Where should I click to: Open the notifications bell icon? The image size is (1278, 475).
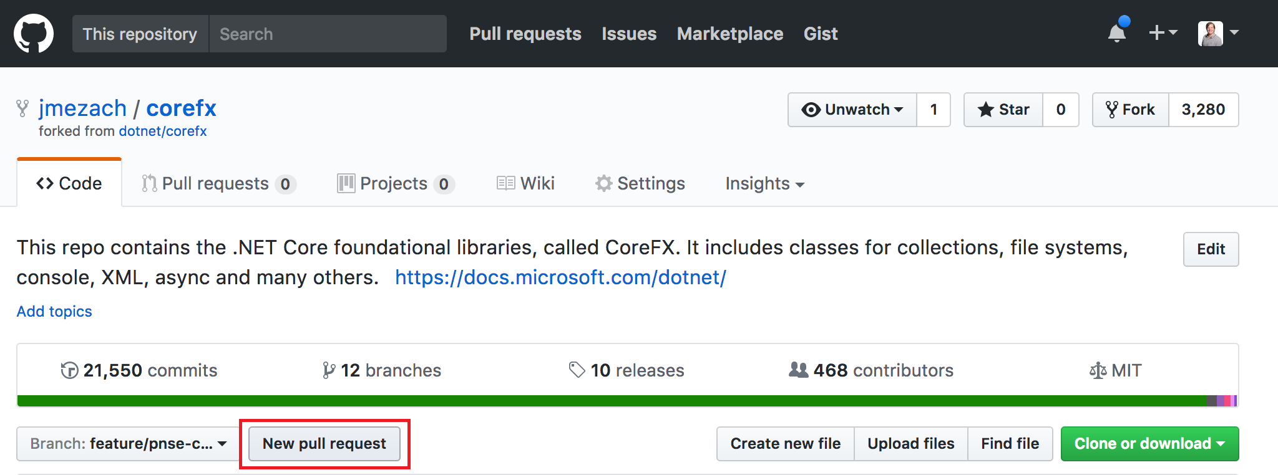(1117, 32)
